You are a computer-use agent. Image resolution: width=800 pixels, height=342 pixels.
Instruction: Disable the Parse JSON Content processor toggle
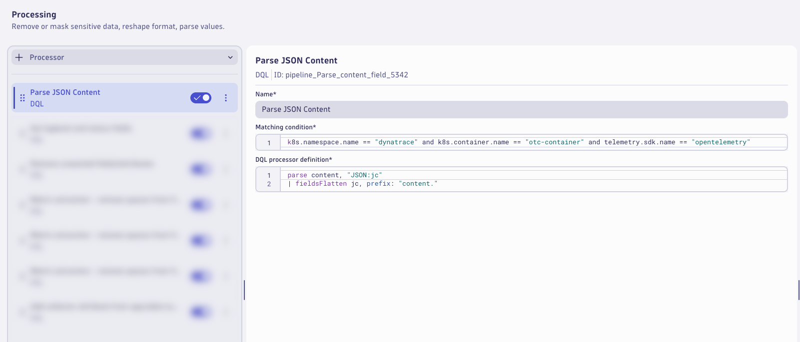click(x=201, y=98)
